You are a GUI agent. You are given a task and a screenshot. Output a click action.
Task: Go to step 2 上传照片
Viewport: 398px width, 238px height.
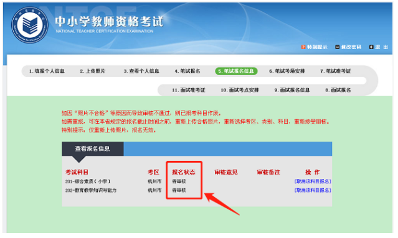pyautogui.click(x=92, y=71)
